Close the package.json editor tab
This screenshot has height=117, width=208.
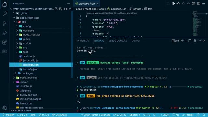tap(97, 4)
